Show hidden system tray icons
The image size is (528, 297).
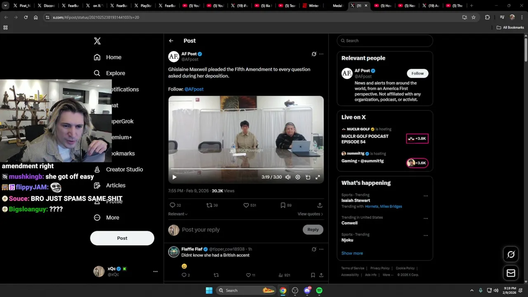tap(472, 290)
